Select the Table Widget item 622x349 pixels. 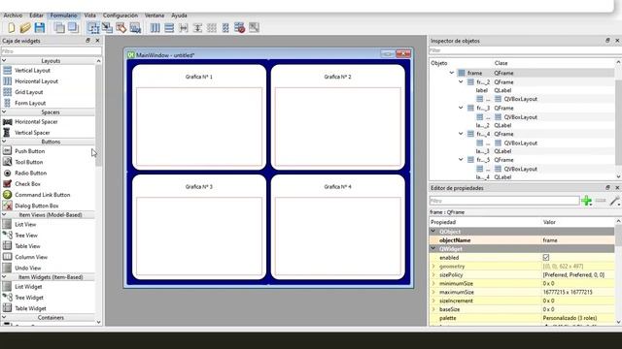pos(30,308)
